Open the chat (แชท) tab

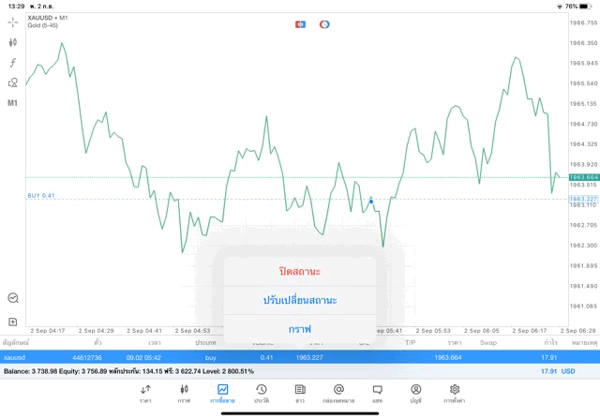coord(377,393)
